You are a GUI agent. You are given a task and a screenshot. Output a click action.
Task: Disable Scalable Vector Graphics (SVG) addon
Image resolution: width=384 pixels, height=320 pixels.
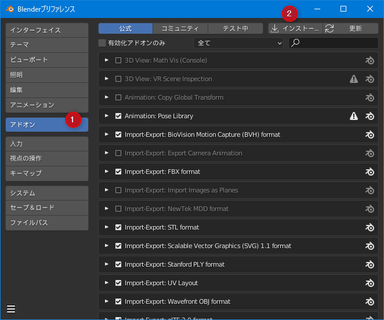click(x=118, y=246)
